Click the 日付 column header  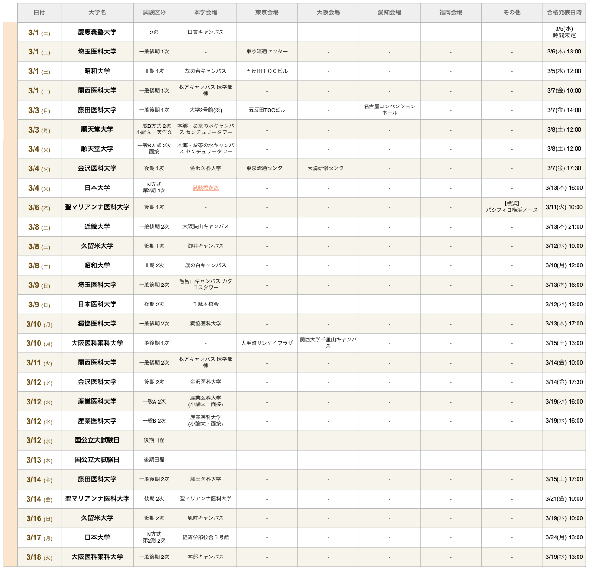tap(39, 13)
